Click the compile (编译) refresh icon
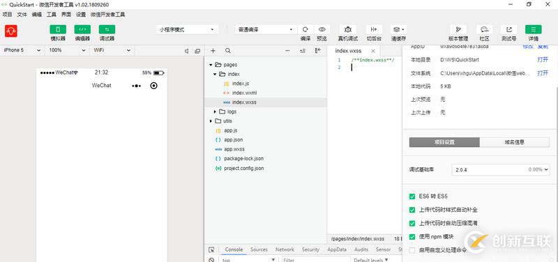The height and width of the screenshot is (262, 558). 306,29
